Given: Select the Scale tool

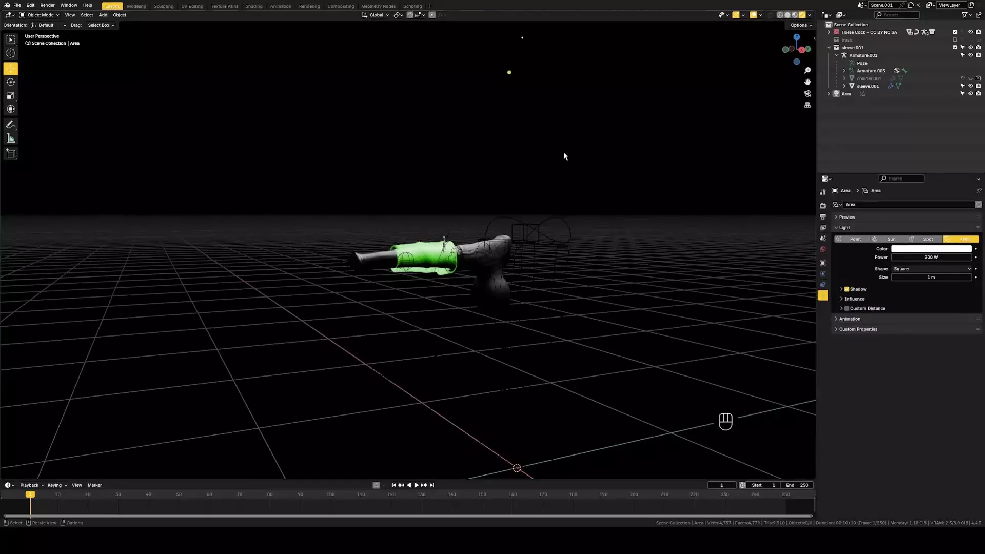Looking at the screenshot, I should tap(11, 96).
